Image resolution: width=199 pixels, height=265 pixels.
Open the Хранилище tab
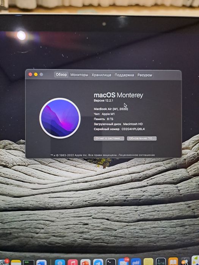coord(101,75)
